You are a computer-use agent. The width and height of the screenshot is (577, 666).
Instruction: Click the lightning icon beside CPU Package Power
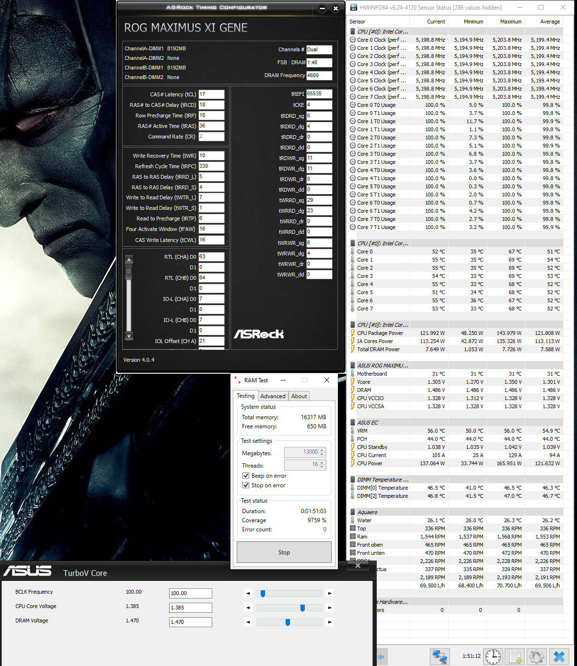tap(353, 333)
